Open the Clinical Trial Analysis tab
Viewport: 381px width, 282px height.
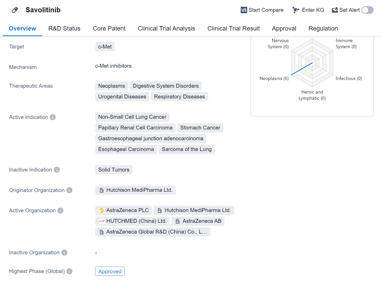[166, 28]
